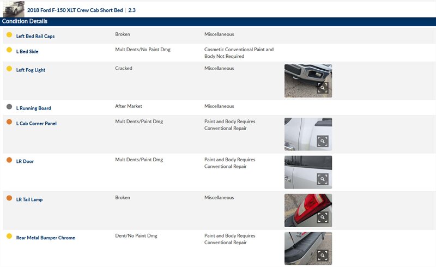Screen dimensions: 436x267
Task: Click orange severity dot beside LR Door
Action: pos(9,160)
